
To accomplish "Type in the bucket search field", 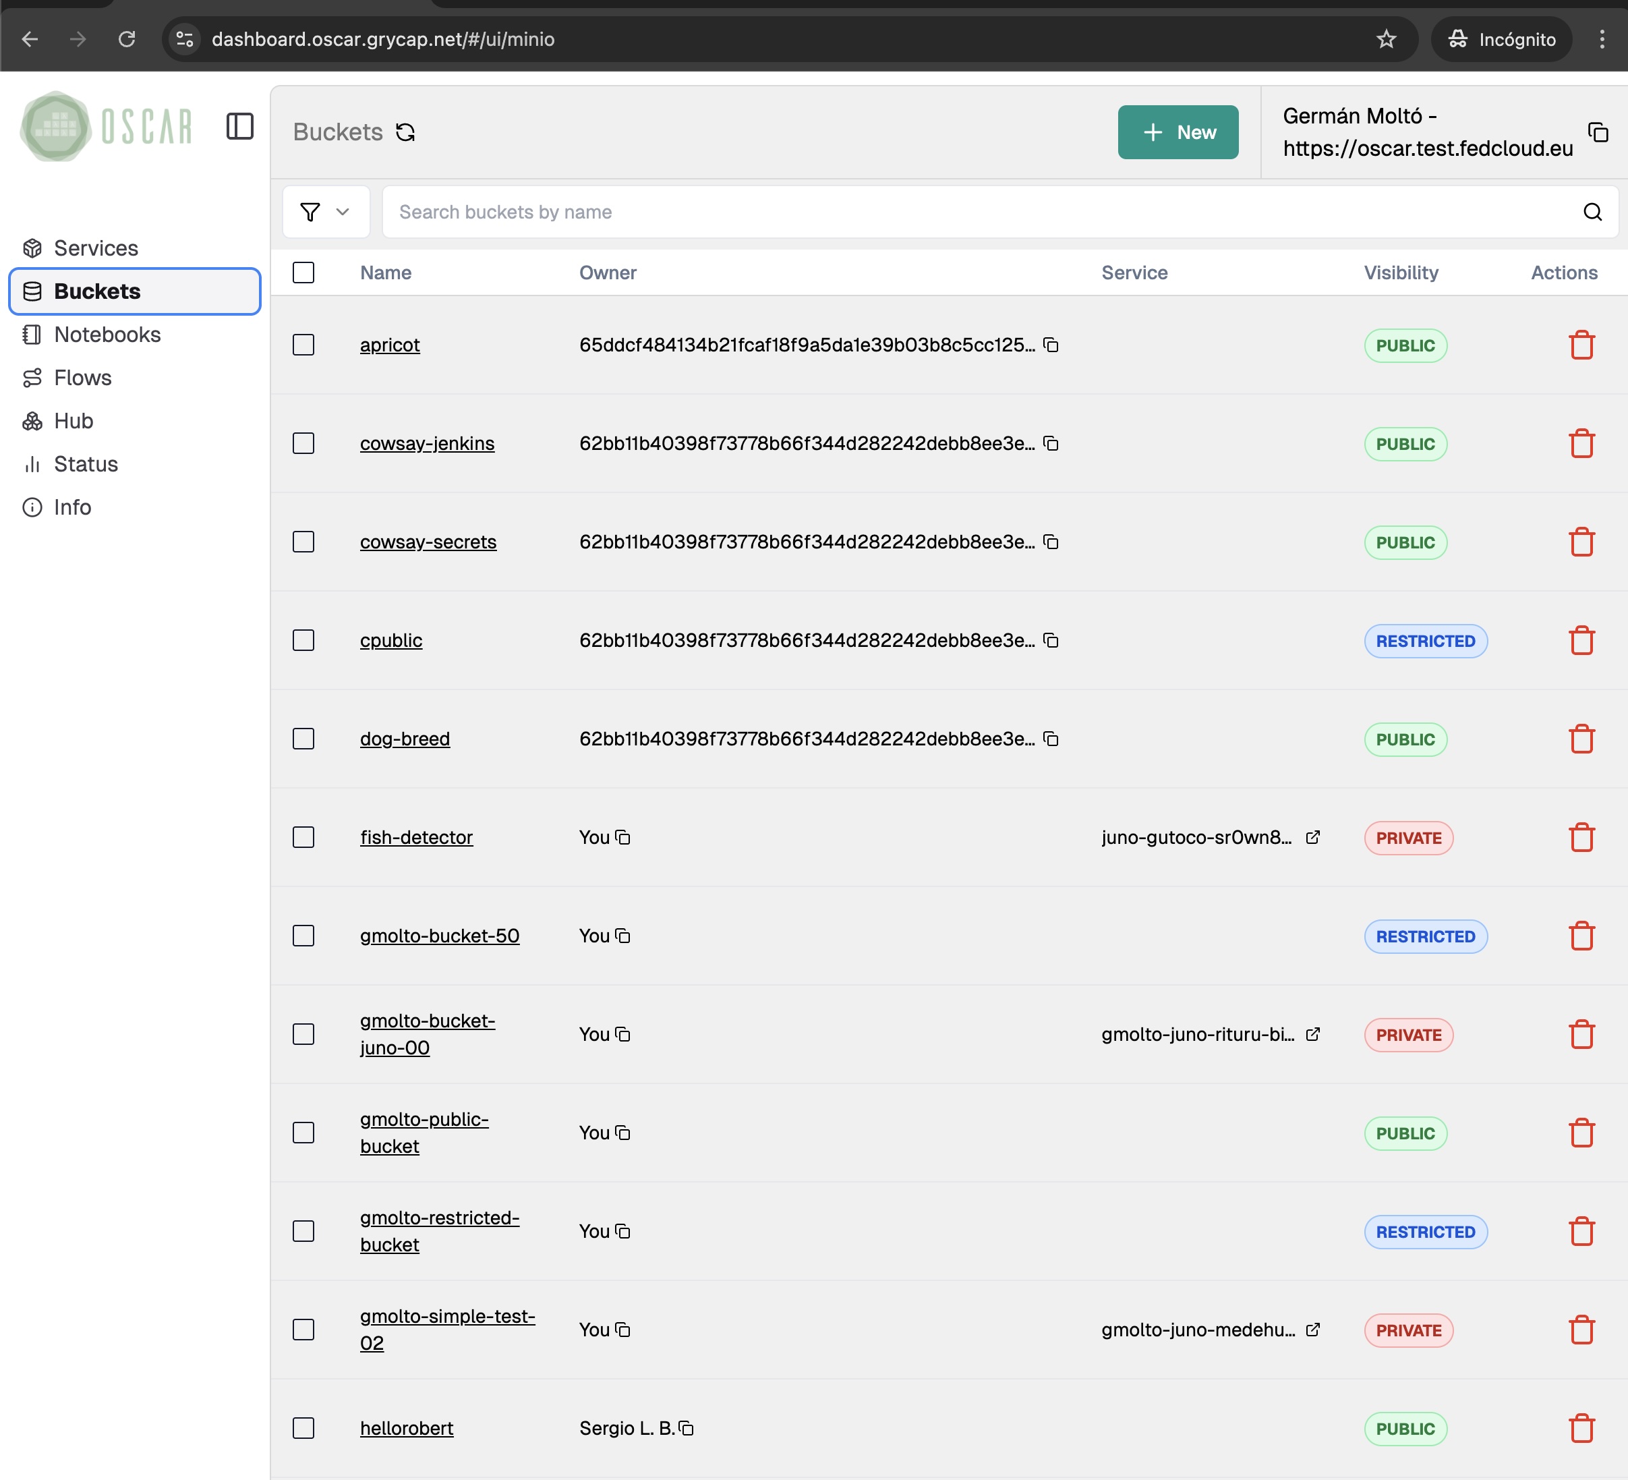I will 807,212.
